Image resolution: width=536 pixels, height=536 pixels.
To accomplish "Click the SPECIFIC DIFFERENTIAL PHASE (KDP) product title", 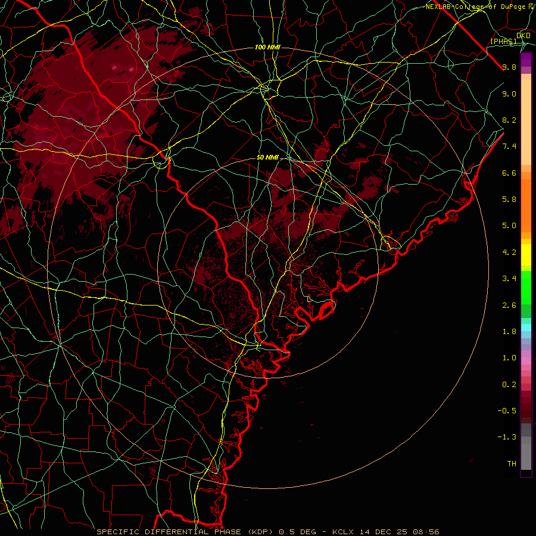I will point(186,532).
